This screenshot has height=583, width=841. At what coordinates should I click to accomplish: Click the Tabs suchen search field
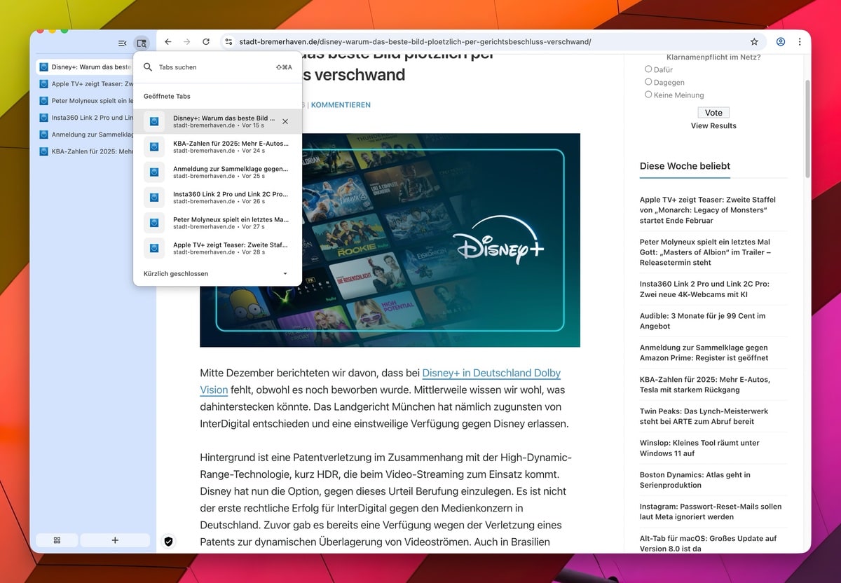[217, 67]
